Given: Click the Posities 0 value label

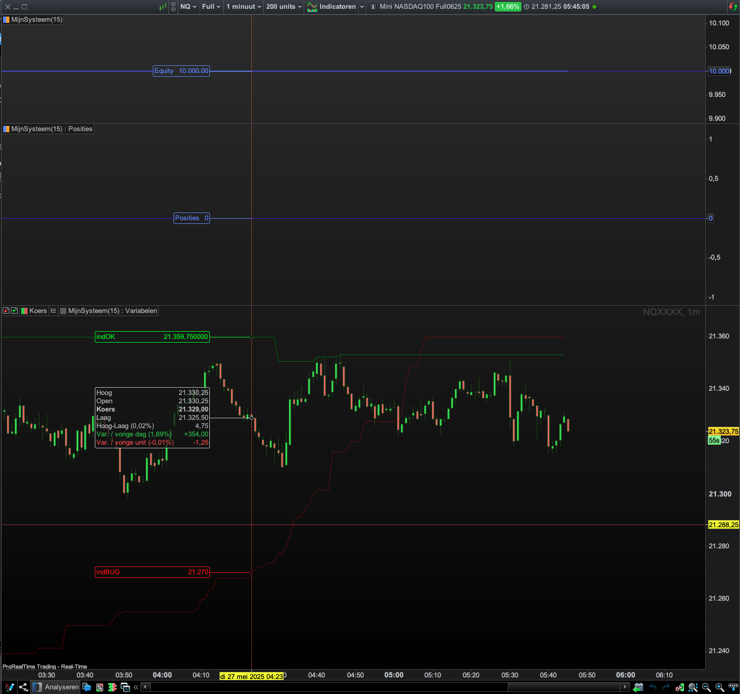Looking at the screenshot, I should coord(192,218).
